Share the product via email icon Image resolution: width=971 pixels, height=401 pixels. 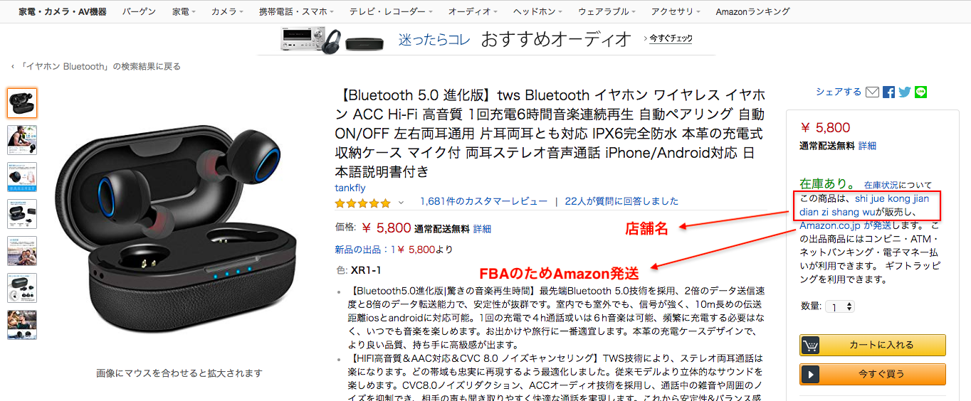(873, 92)
